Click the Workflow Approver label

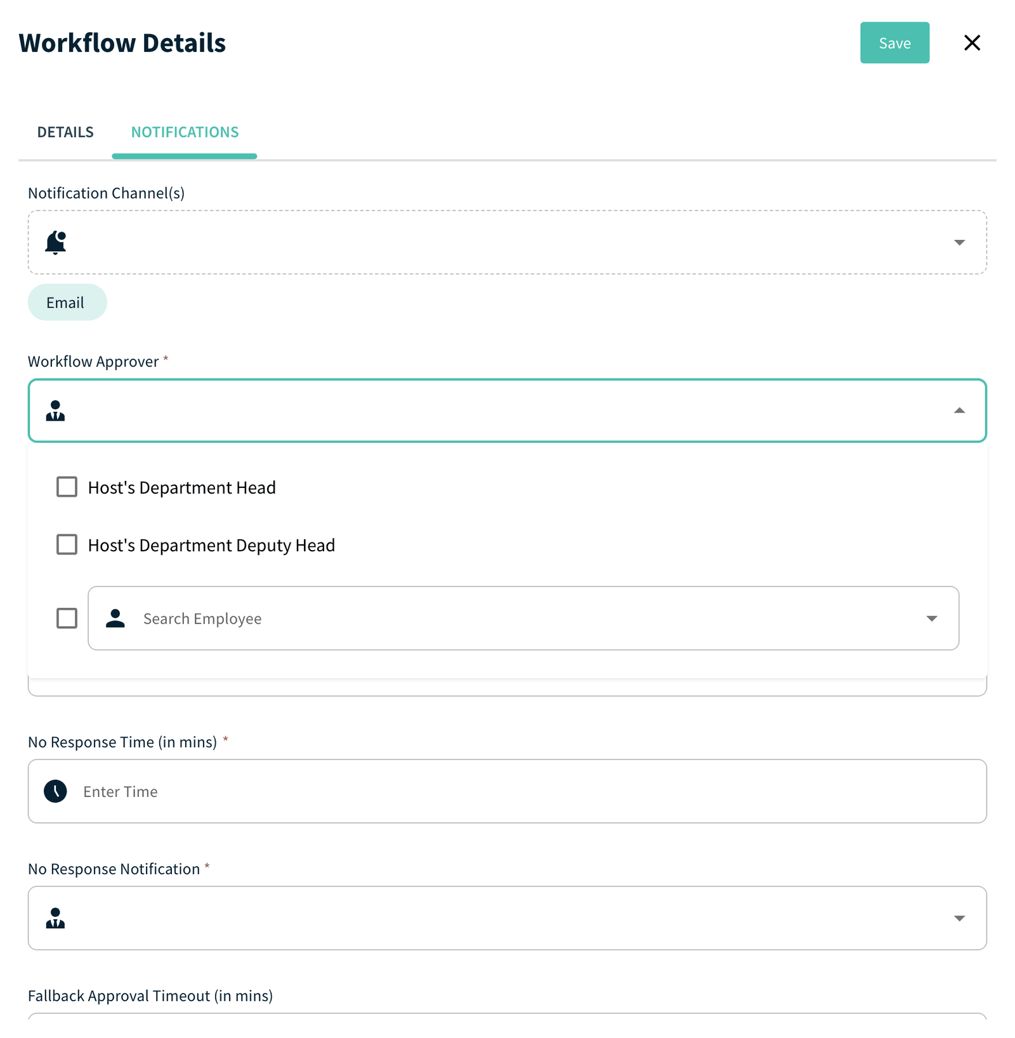click(93, 361)
